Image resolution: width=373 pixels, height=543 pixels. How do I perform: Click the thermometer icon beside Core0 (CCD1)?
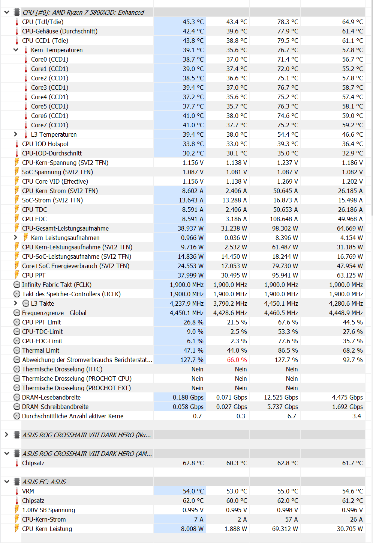[26, 59]
